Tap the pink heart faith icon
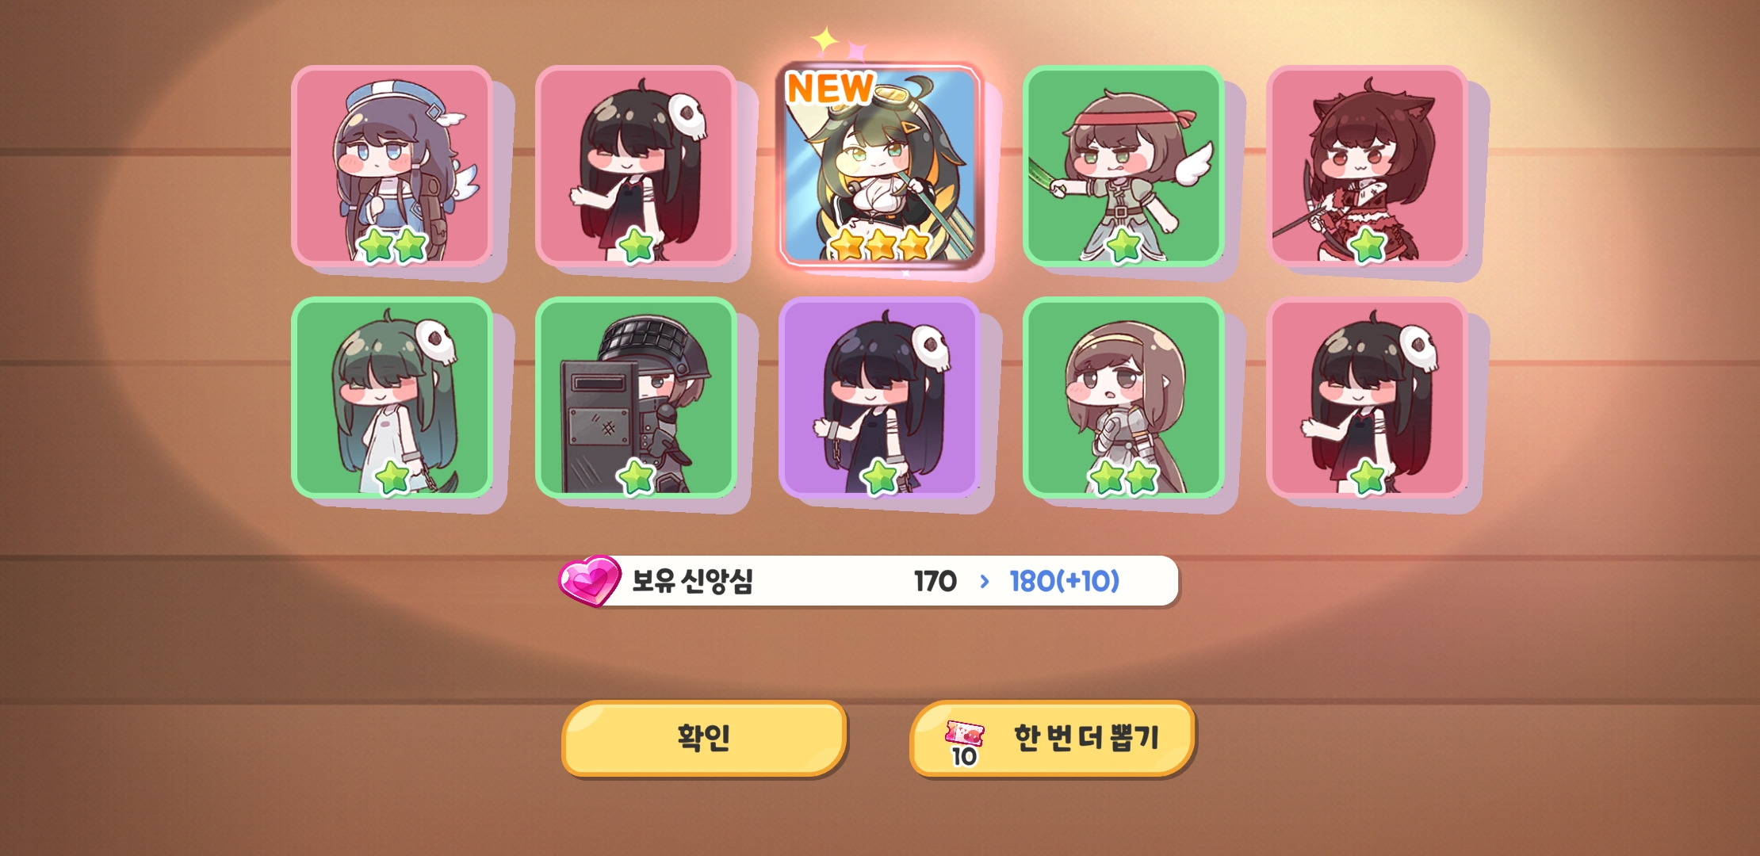This screenshot has width=1760, height=856. tap(590, 581)
